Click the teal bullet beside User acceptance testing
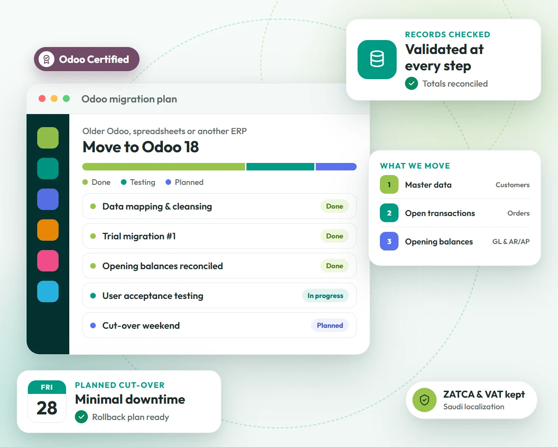The height and width of the screenshot is (447, 558). coord(93,296)
